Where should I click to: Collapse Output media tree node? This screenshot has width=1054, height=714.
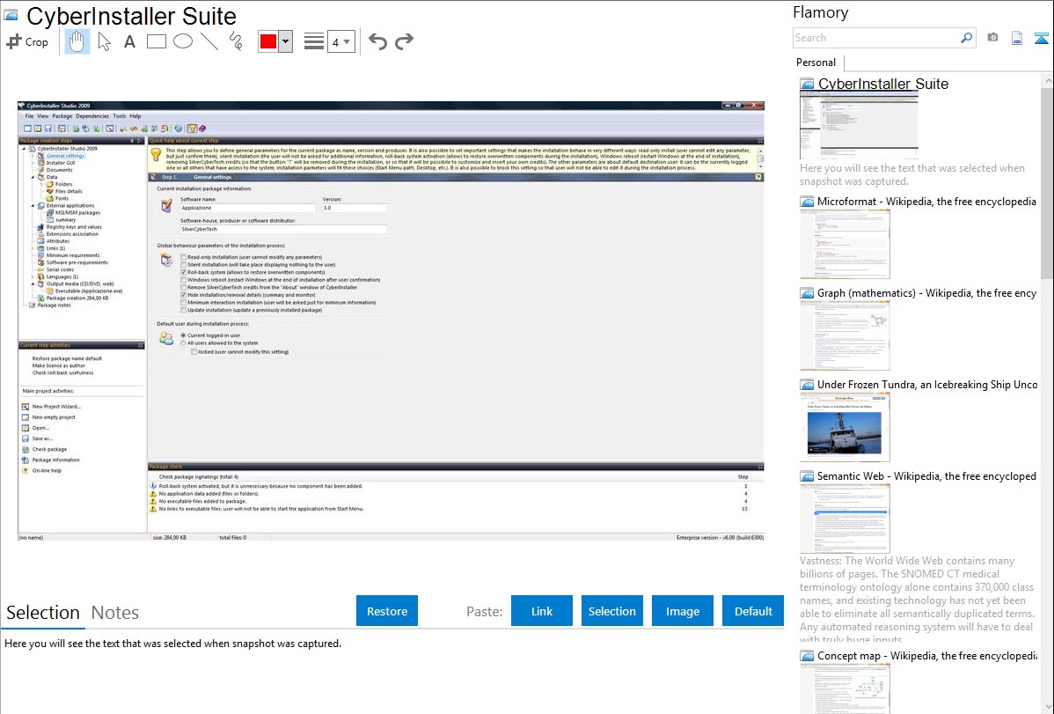[x=33, y=284]
